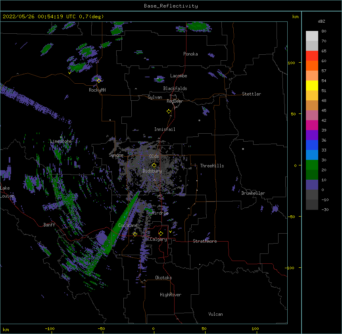Click the -100 tick on the bottom km axis
This screenshot has width=342, height=334.
tap(50, 328)
